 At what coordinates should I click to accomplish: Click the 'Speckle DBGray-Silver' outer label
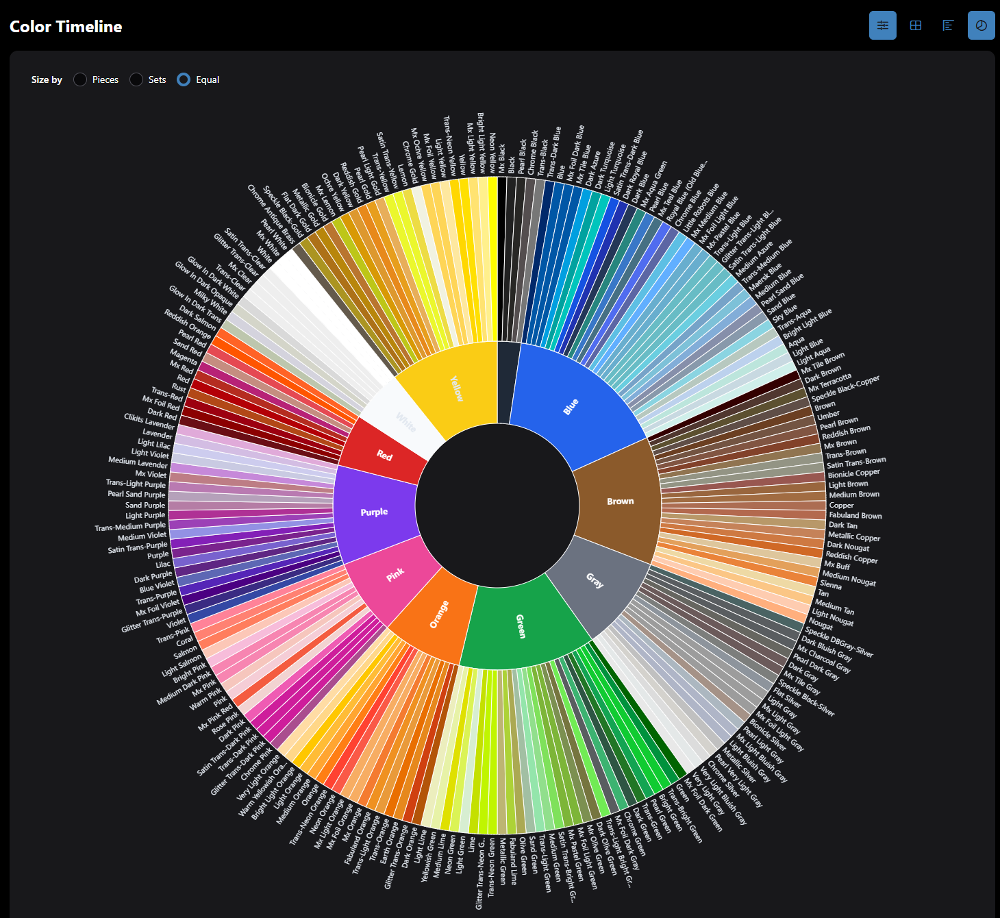click(839, 643)
